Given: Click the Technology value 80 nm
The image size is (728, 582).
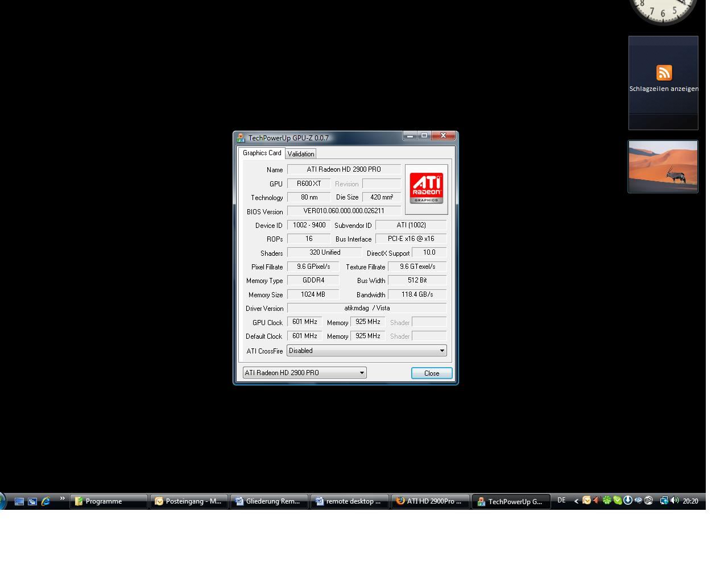Looking at the screenshot, I should coord(309,197).
